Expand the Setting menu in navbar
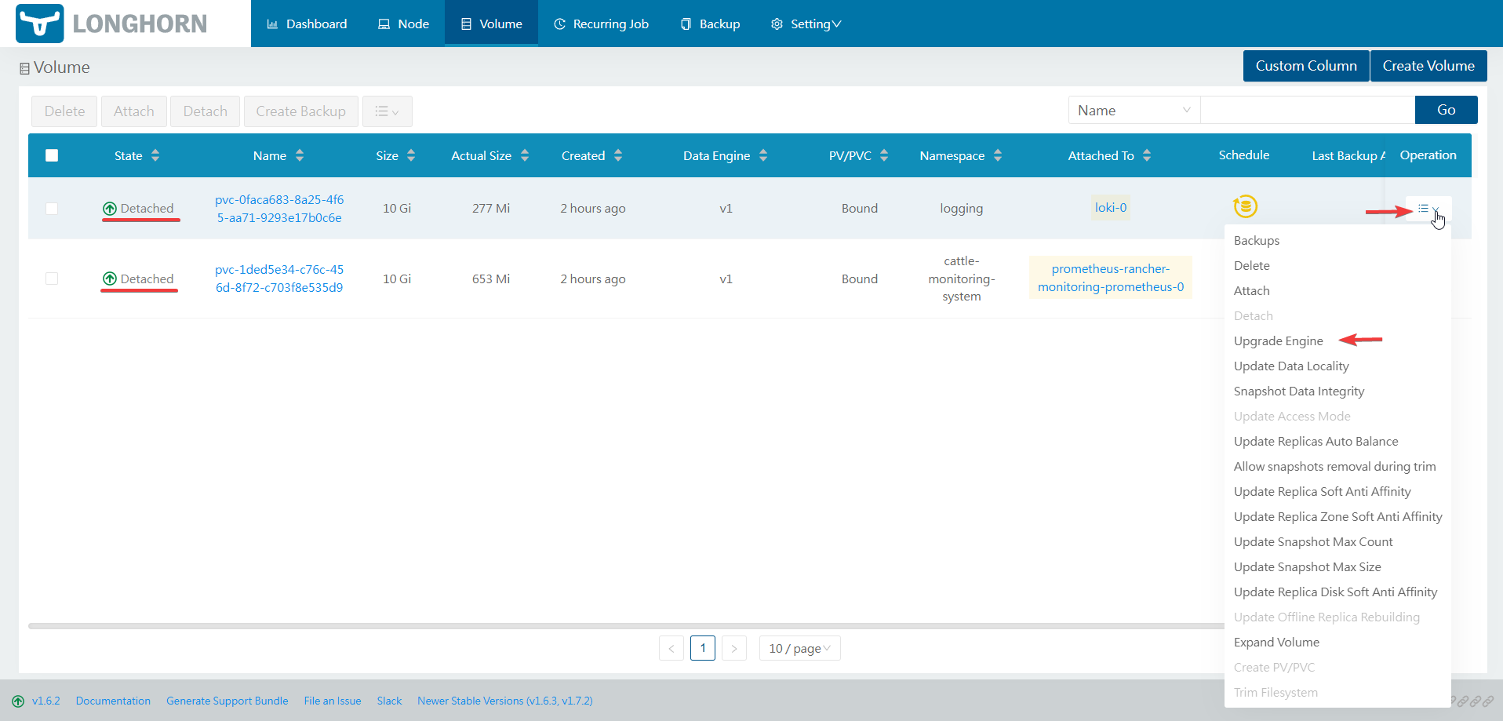Viewport: 1503px width, 721px height. (806, 24)
